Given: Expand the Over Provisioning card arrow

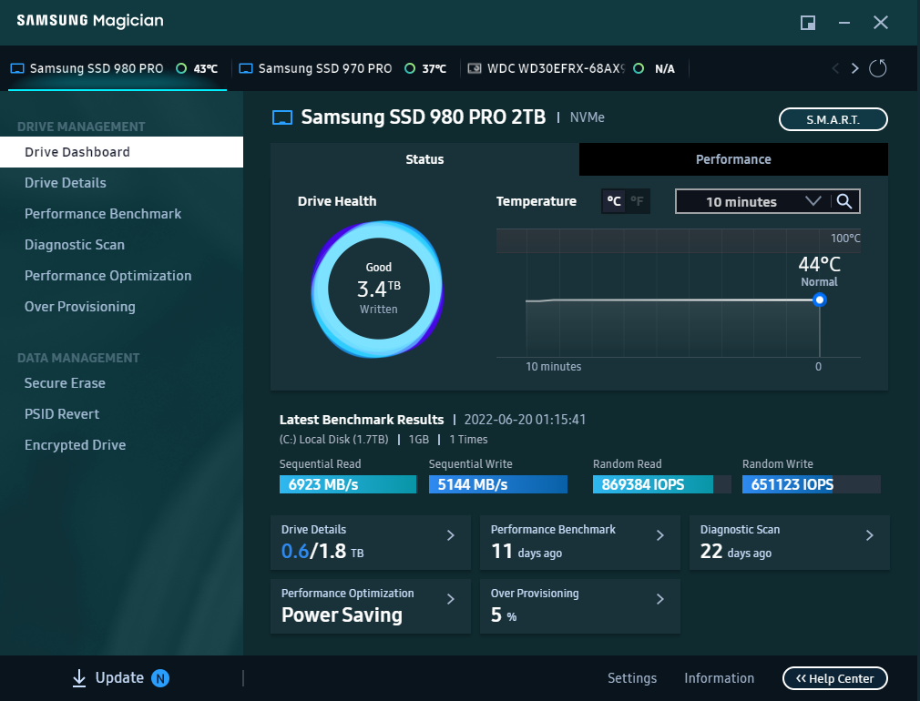Looking at the screenshot, I should (x=660, y=600).
